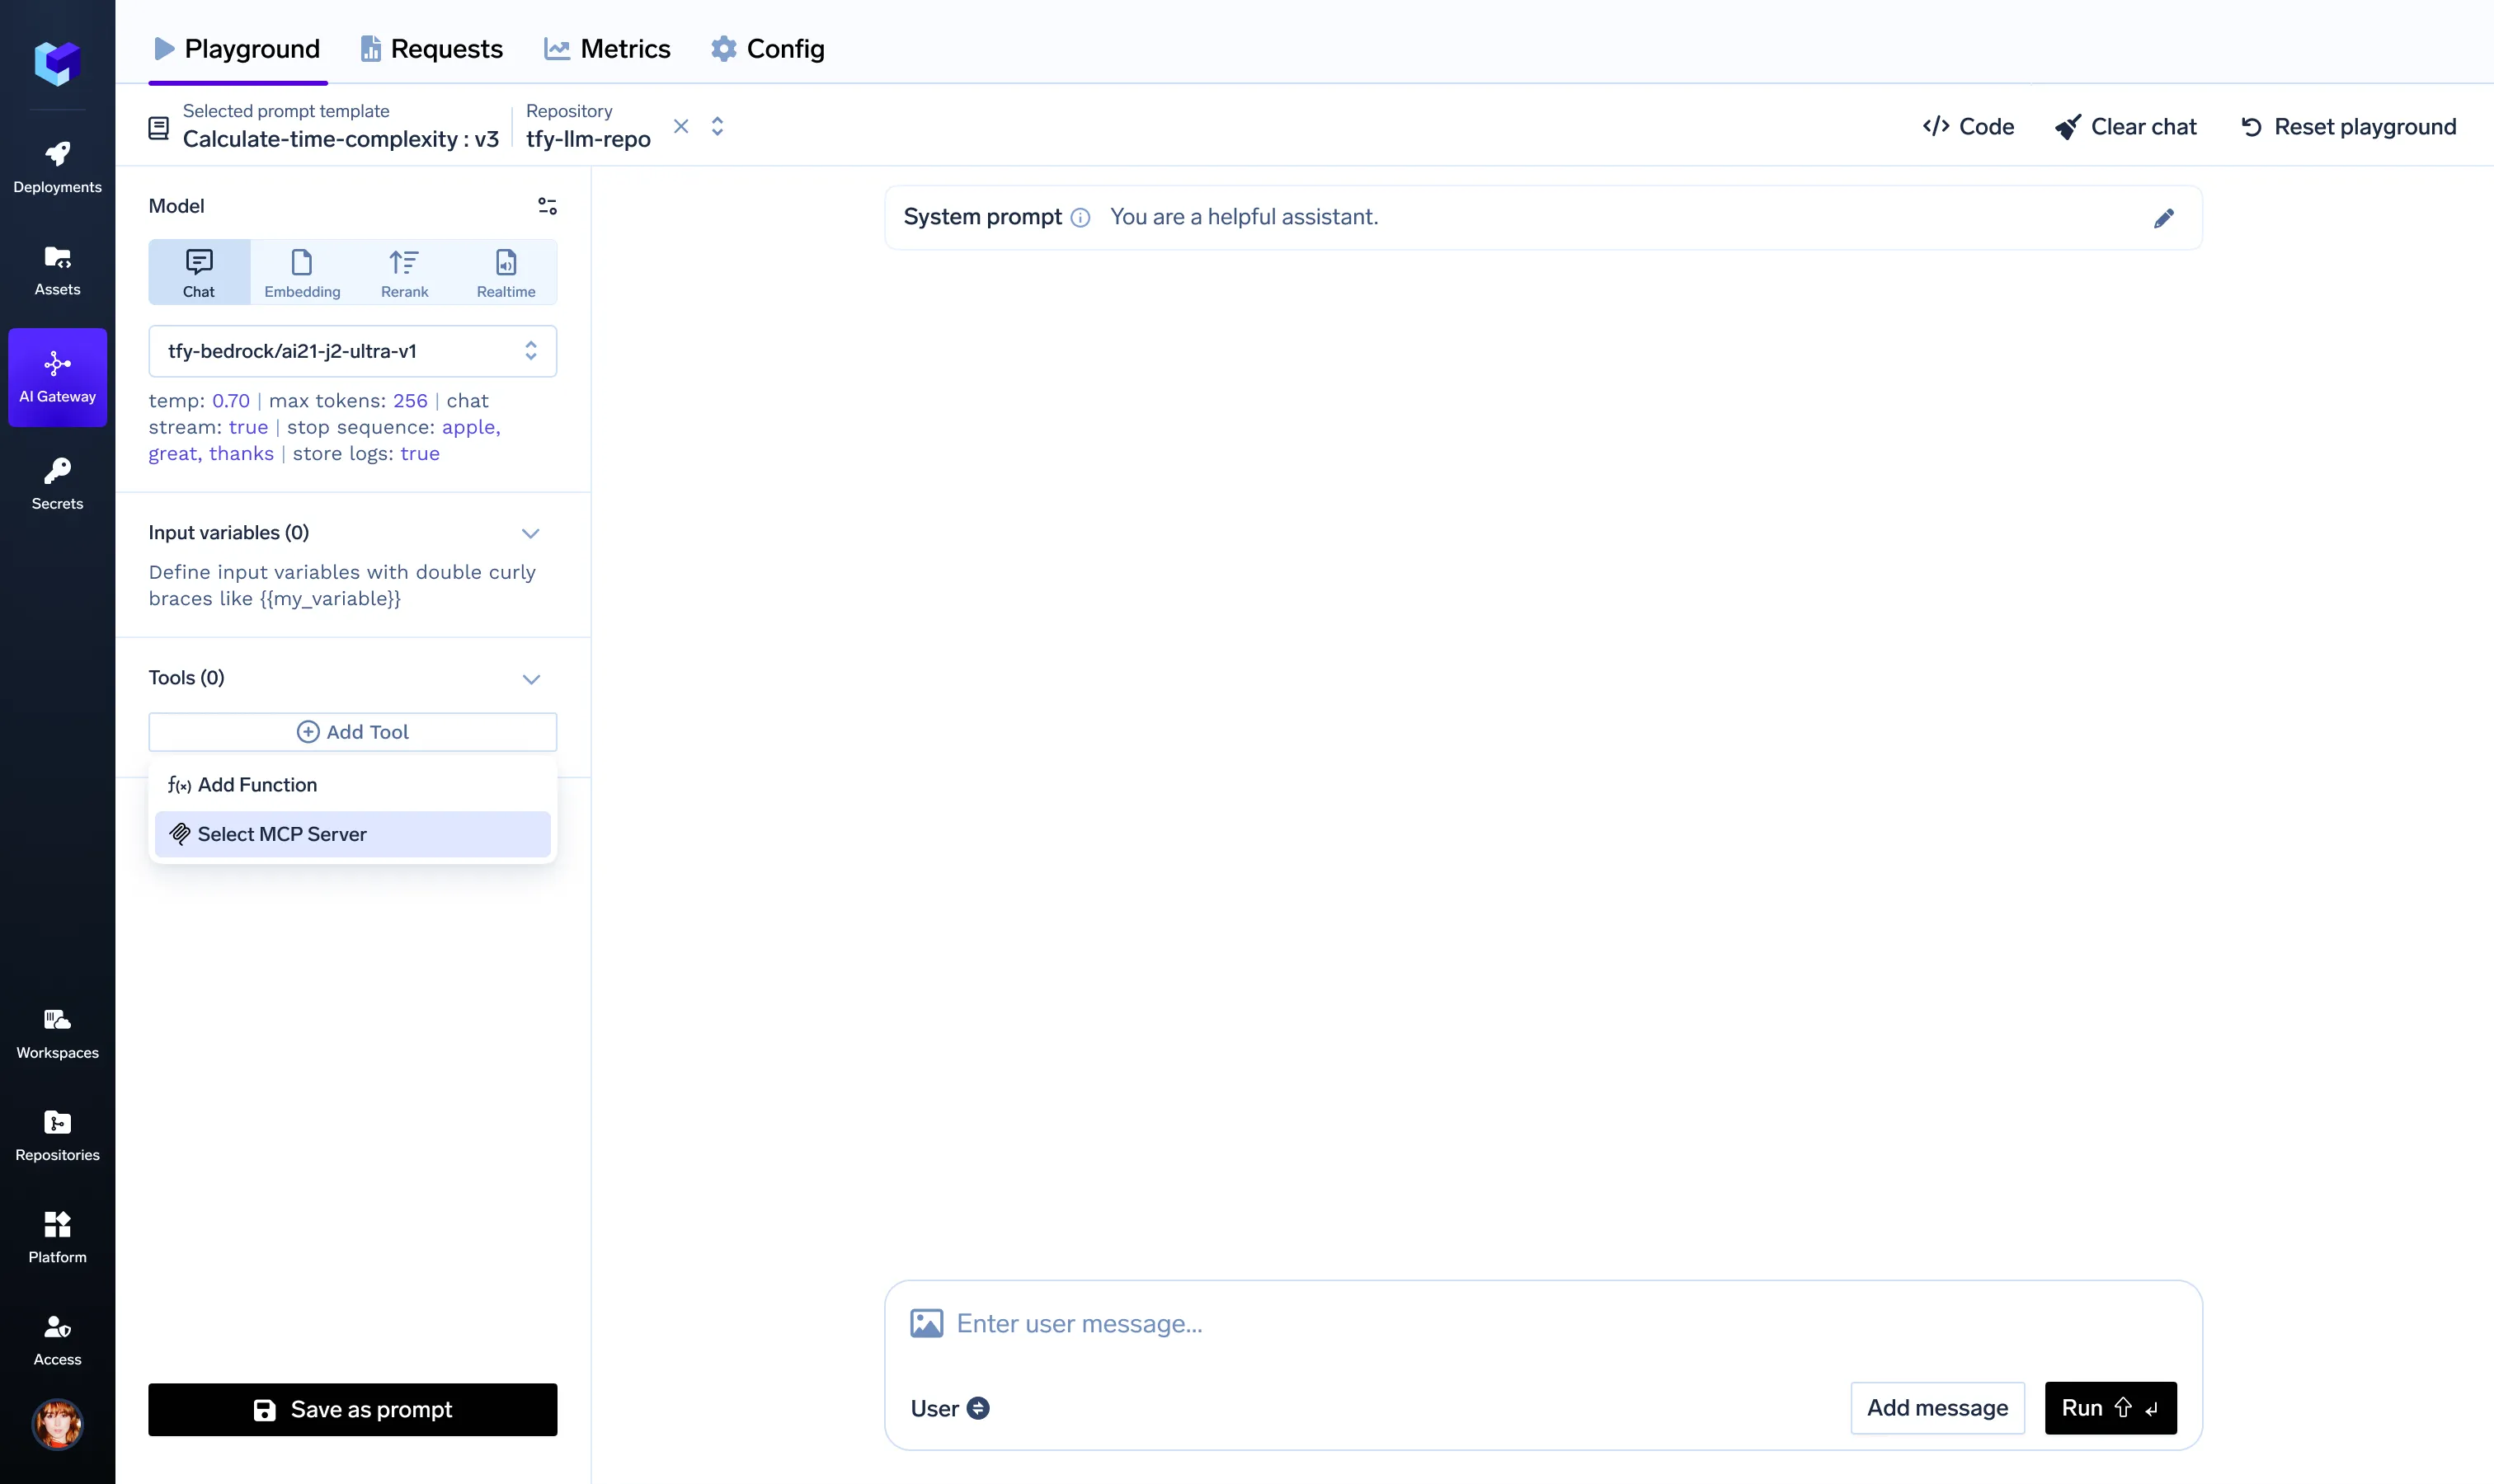Attach image via picture icon
This screenshot has width=2494, height=1484.
(x=926, y=1323)
